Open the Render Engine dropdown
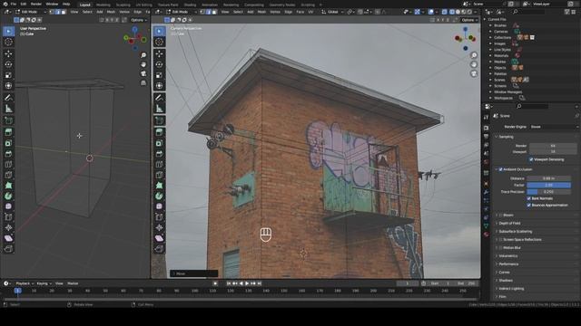581x326 pixels. click(x=554, y=127)
